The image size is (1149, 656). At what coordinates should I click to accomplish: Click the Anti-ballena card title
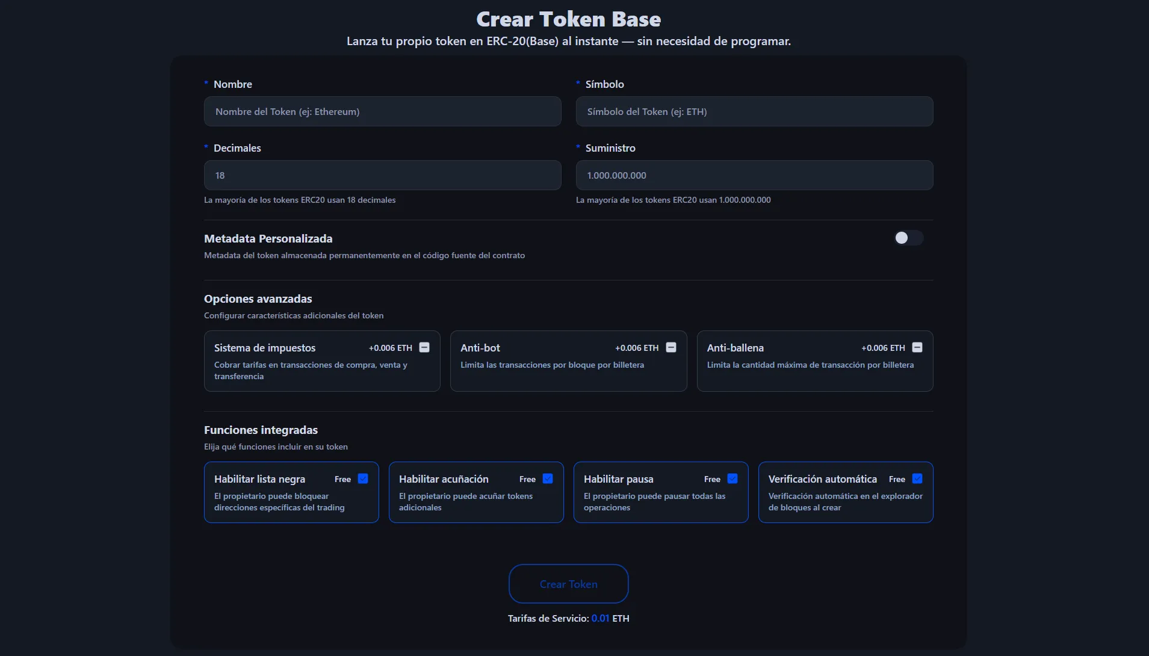735,348
